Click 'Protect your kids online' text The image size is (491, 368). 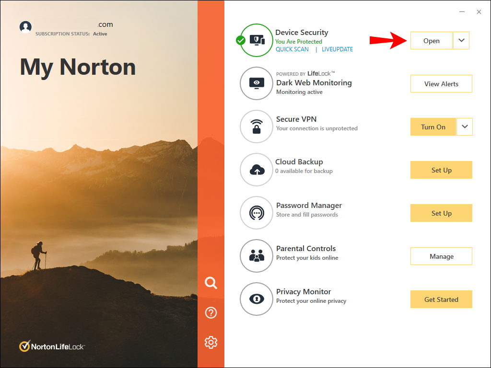tap(307, 258)
